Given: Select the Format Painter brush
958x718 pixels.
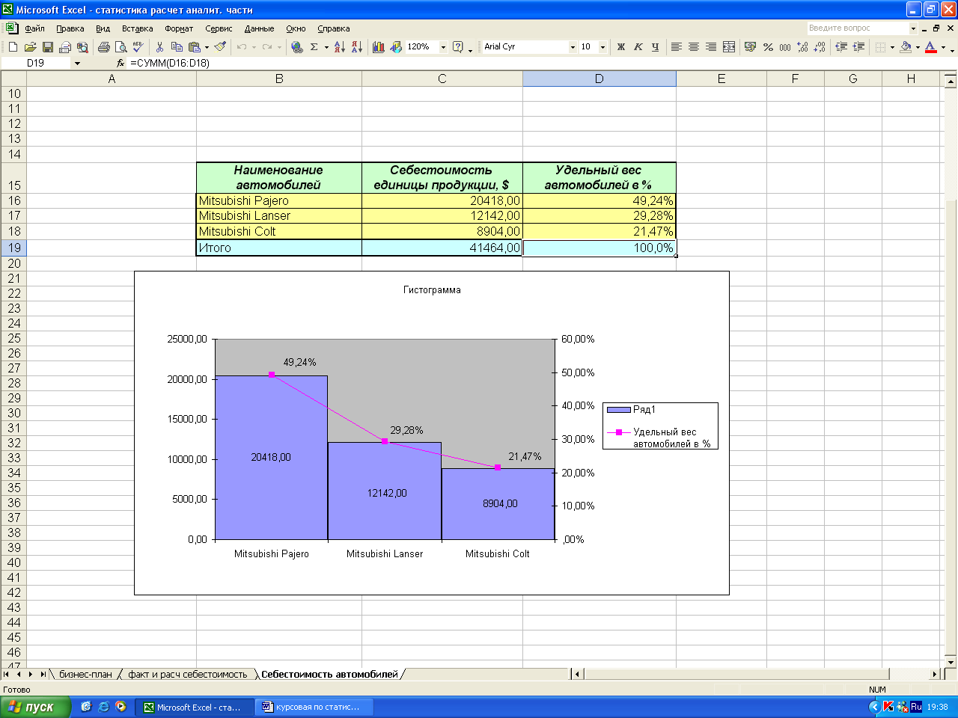Looking at the screenshot, I should point(220,47).
